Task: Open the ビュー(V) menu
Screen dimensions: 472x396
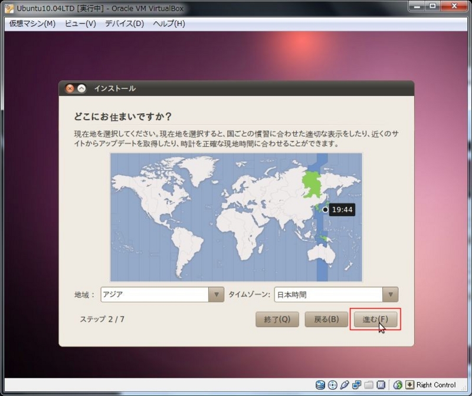Action: 80,24
